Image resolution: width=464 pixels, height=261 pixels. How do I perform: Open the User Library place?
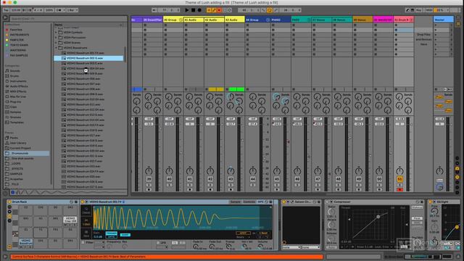coord(18,143)
